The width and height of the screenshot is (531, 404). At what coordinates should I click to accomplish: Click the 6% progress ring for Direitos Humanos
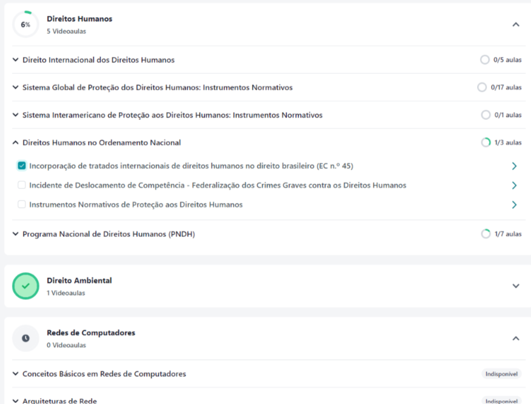point(25,24)
